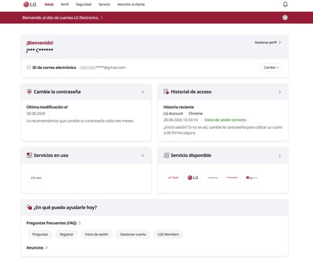
Task: Select LGE Members FAQ chip
Action: click(168, 234)
